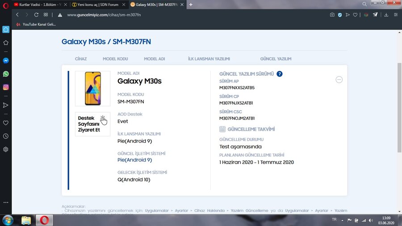Open downloads arrow icon
Image resolution: width=402 pixels, height=226 pixels.
coord(386,15)
